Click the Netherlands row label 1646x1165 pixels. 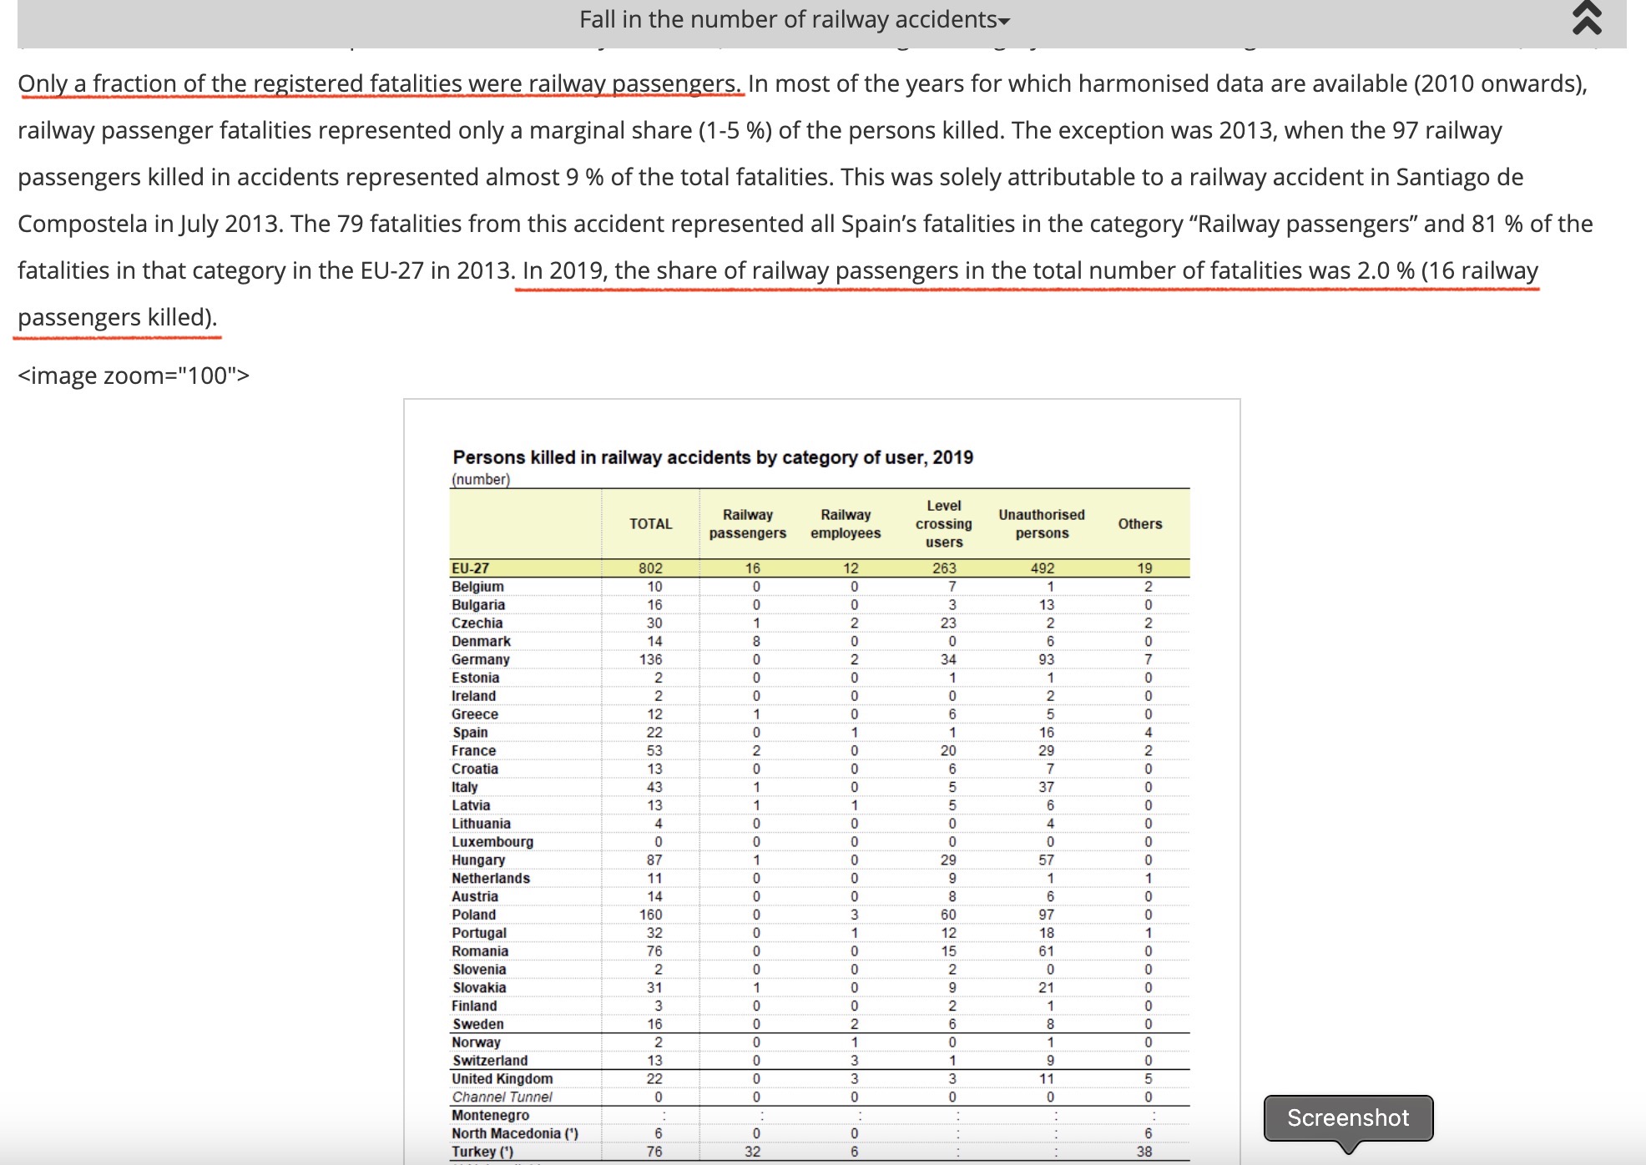(491, 879)
